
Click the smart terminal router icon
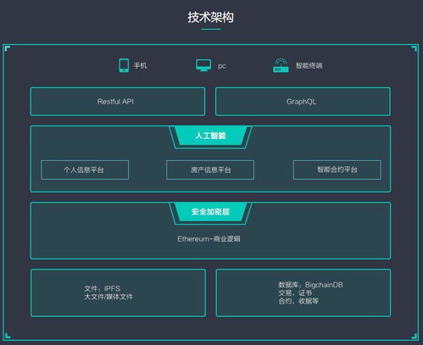tap(281, 65)
